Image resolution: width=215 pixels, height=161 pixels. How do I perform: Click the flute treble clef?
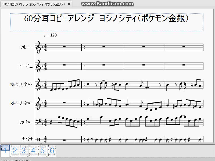pyautogui.click(x=38, y=47)
